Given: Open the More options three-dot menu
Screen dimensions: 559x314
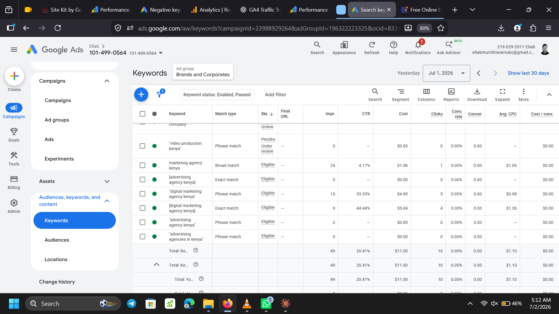Looking at the screenshot, I should (523, 95).
